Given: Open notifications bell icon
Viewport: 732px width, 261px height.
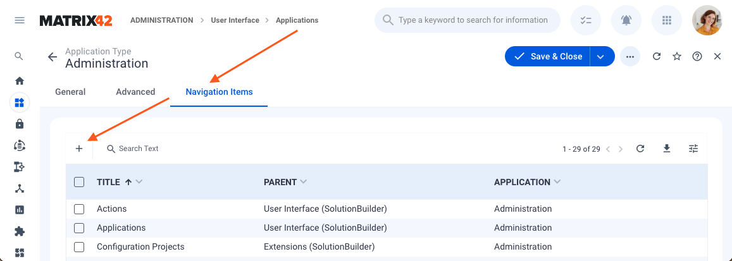Looking at the screenshot, I should tap(626, 20).
